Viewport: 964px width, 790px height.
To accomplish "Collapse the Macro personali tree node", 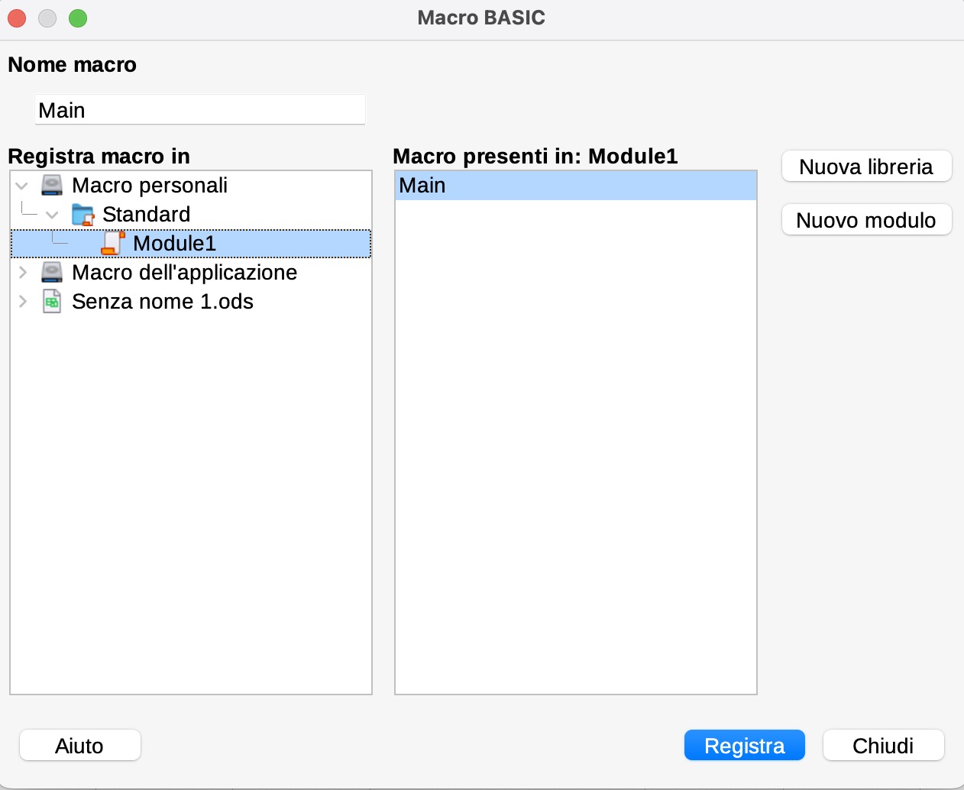I will 22,186.
